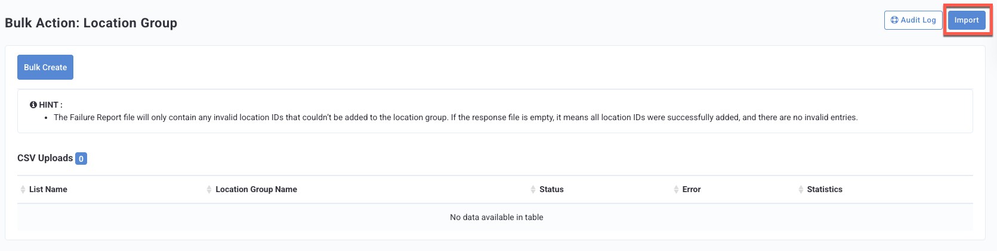Click the Import button
The height and width of the screenshot is (251, 997).
point(966,20)
